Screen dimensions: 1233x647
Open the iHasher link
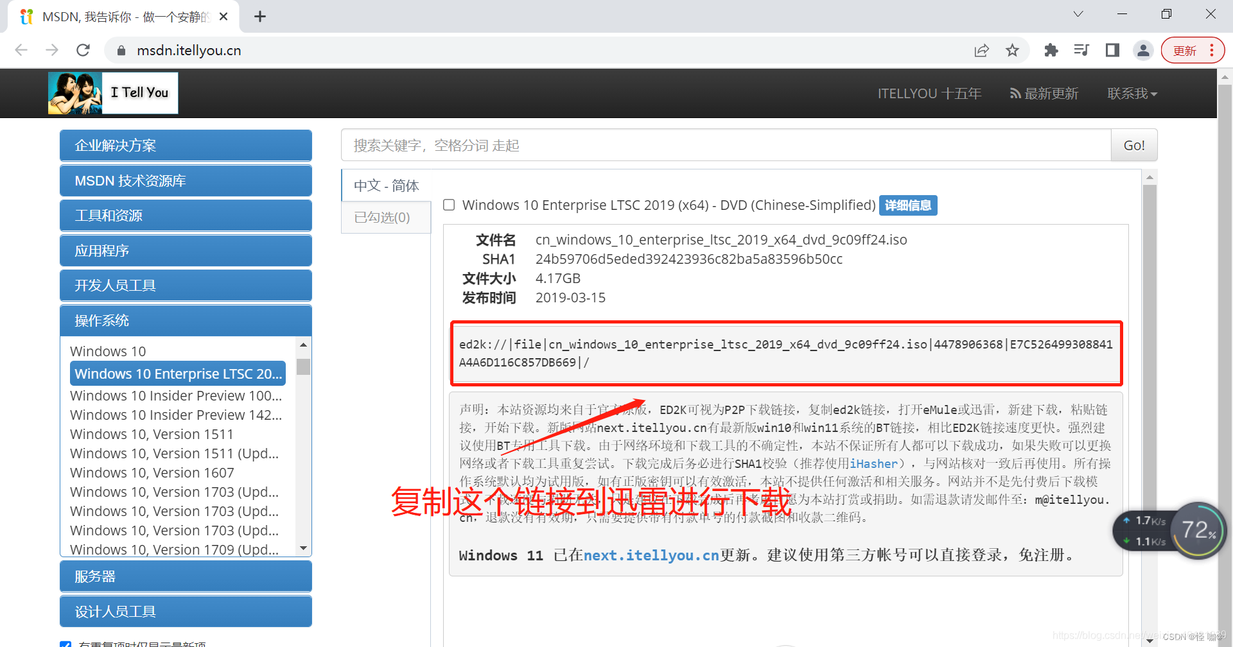pos(873,463)
